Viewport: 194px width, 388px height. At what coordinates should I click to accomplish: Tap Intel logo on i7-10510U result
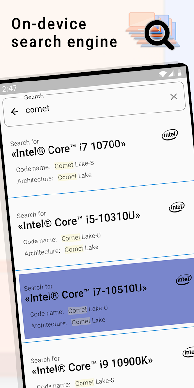(x=184, y=280)
